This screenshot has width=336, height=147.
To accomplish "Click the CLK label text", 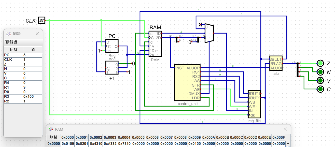I will click(31, 21).
